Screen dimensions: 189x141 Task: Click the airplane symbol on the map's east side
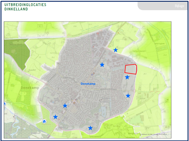point(168,100)
